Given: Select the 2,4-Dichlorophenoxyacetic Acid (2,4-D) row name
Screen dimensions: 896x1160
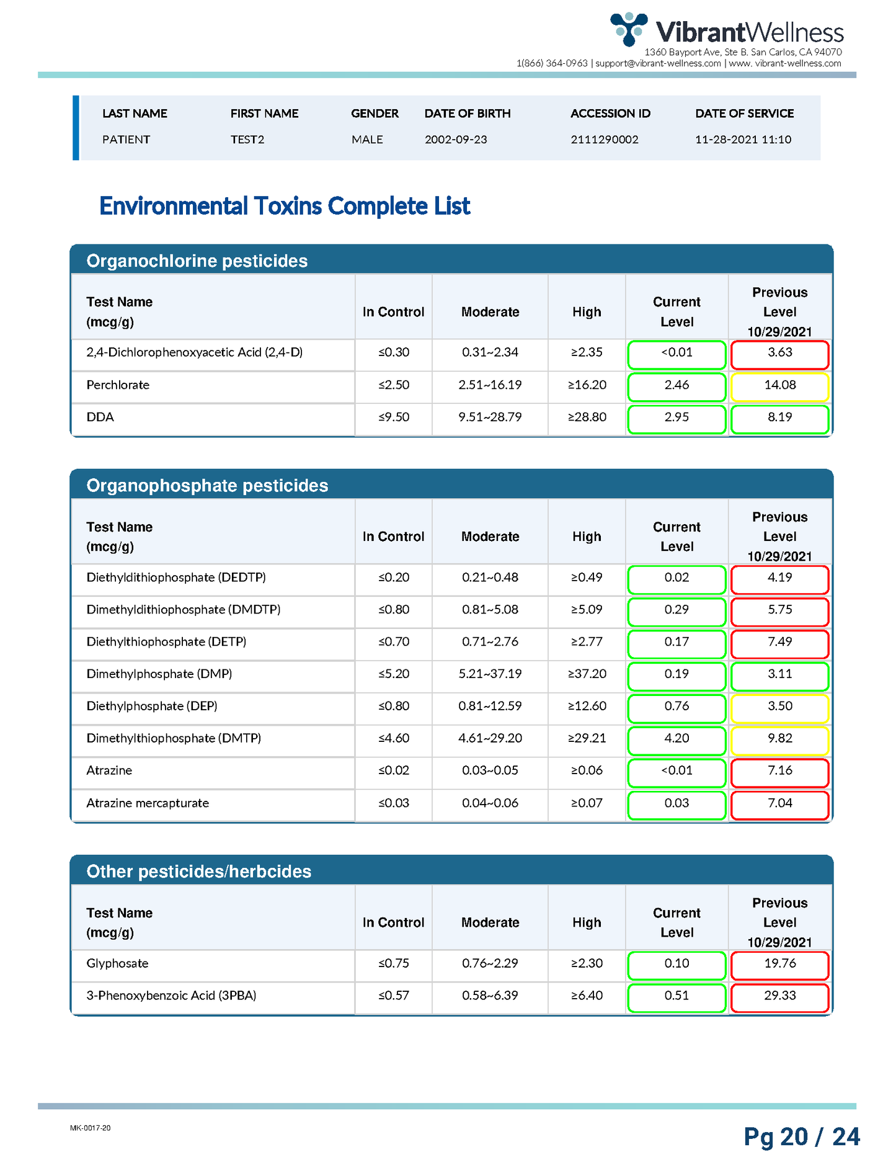Looking at the screenshot, I should [195, 352].
